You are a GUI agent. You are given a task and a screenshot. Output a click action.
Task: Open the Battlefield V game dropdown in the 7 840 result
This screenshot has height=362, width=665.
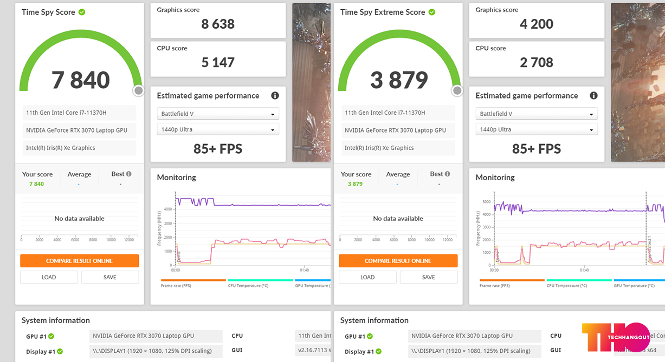pyautogui.click(x=218, y=114)
